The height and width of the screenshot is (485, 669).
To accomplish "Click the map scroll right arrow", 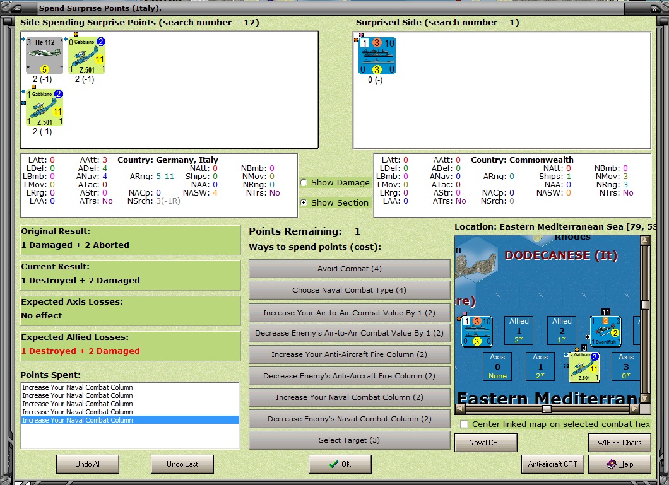I will [635, 409].
